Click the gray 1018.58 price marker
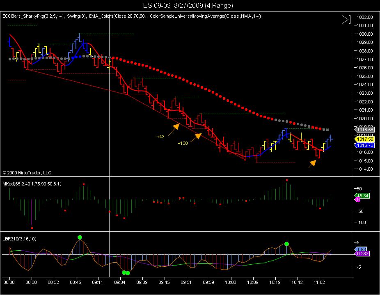Image resolution: width=380 pixels, height=295 pixels. tap(364, 130)
